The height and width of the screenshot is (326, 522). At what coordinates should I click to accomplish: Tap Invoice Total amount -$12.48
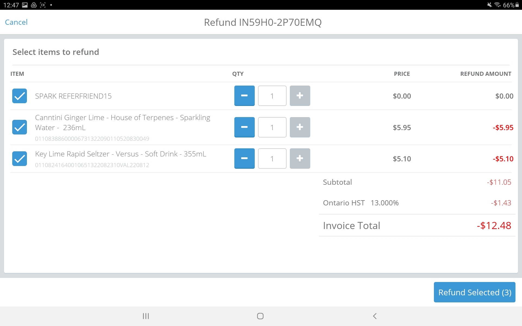494,225
